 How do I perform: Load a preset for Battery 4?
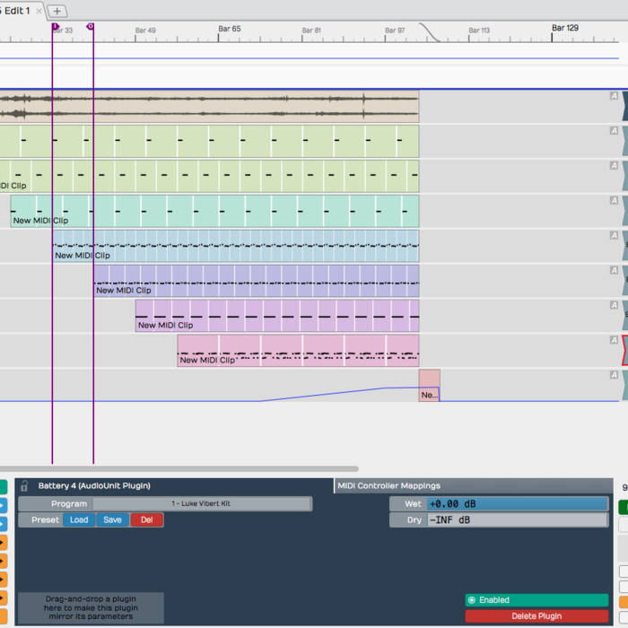[79, 520]
